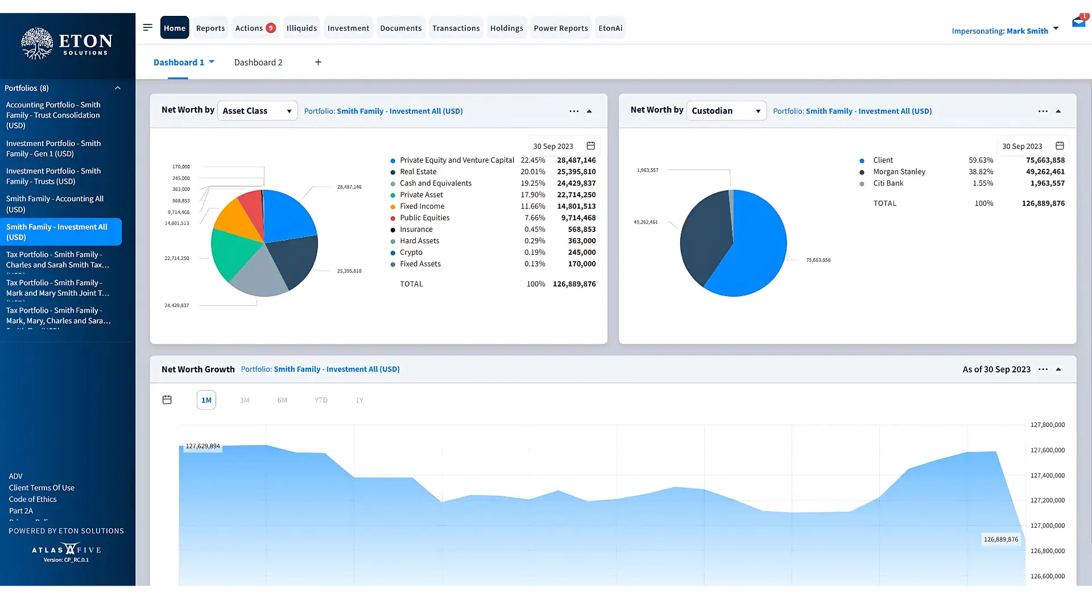
Task: Click the Actions badge showing 9
Action: 271,28
